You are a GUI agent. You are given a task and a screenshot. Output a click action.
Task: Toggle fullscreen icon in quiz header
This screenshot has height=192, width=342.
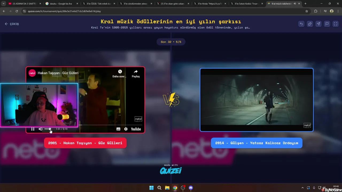pos(336,24)
